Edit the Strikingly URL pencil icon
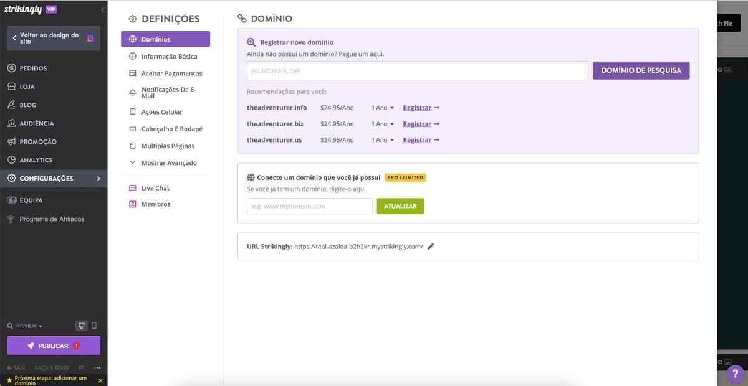This screenshot has width=748, height=386. 431,247
